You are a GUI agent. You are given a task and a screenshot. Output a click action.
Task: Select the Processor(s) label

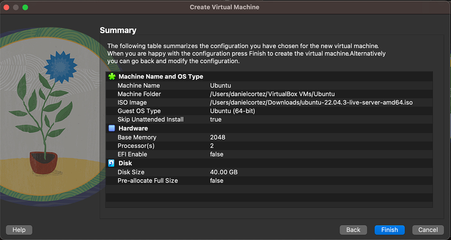point(136,146)
